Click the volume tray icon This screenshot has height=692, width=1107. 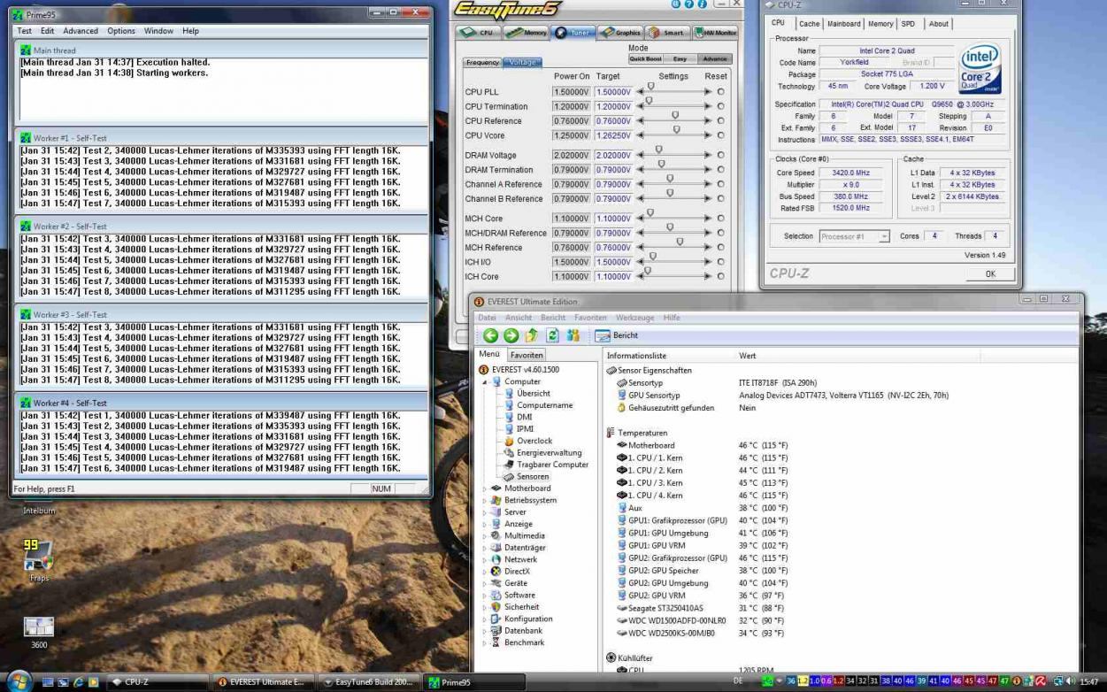pyautogui.click(x=1069, y=682)
